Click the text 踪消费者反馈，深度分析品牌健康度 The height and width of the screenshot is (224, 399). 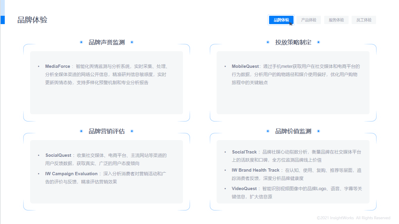(x=268, y=178)
